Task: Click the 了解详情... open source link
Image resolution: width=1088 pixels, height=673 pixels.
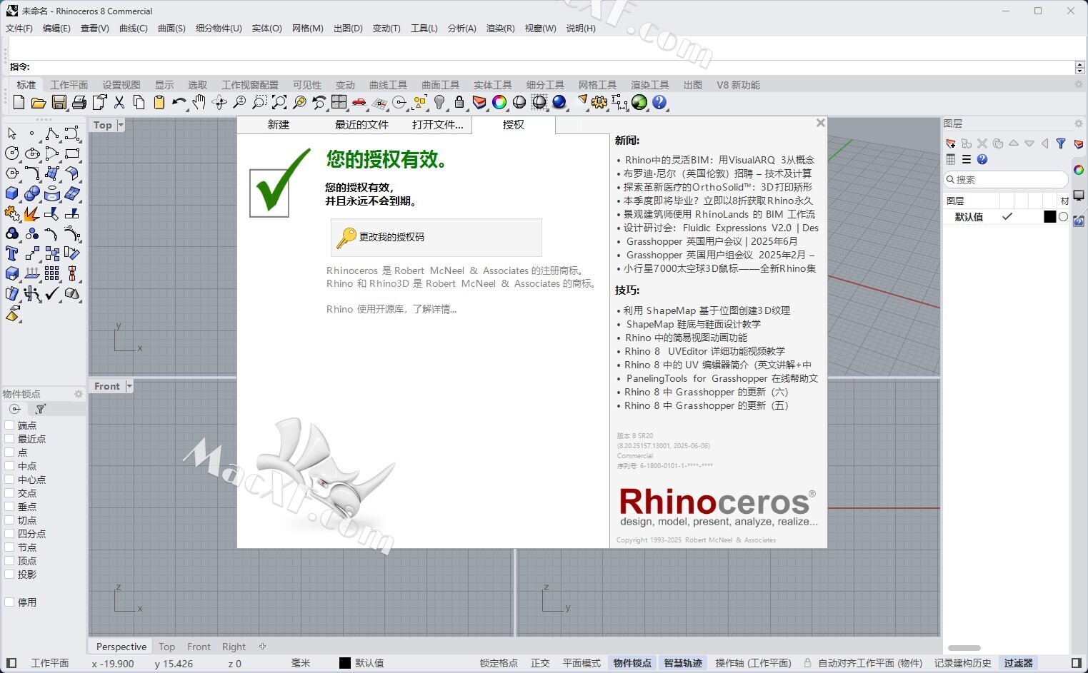Action: click(434, 309)
